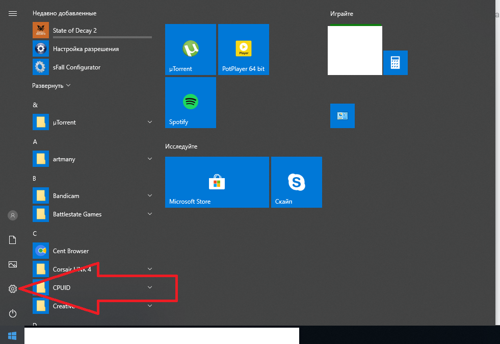
Task: Open the Скайп tile
Action: pos(296,182)
